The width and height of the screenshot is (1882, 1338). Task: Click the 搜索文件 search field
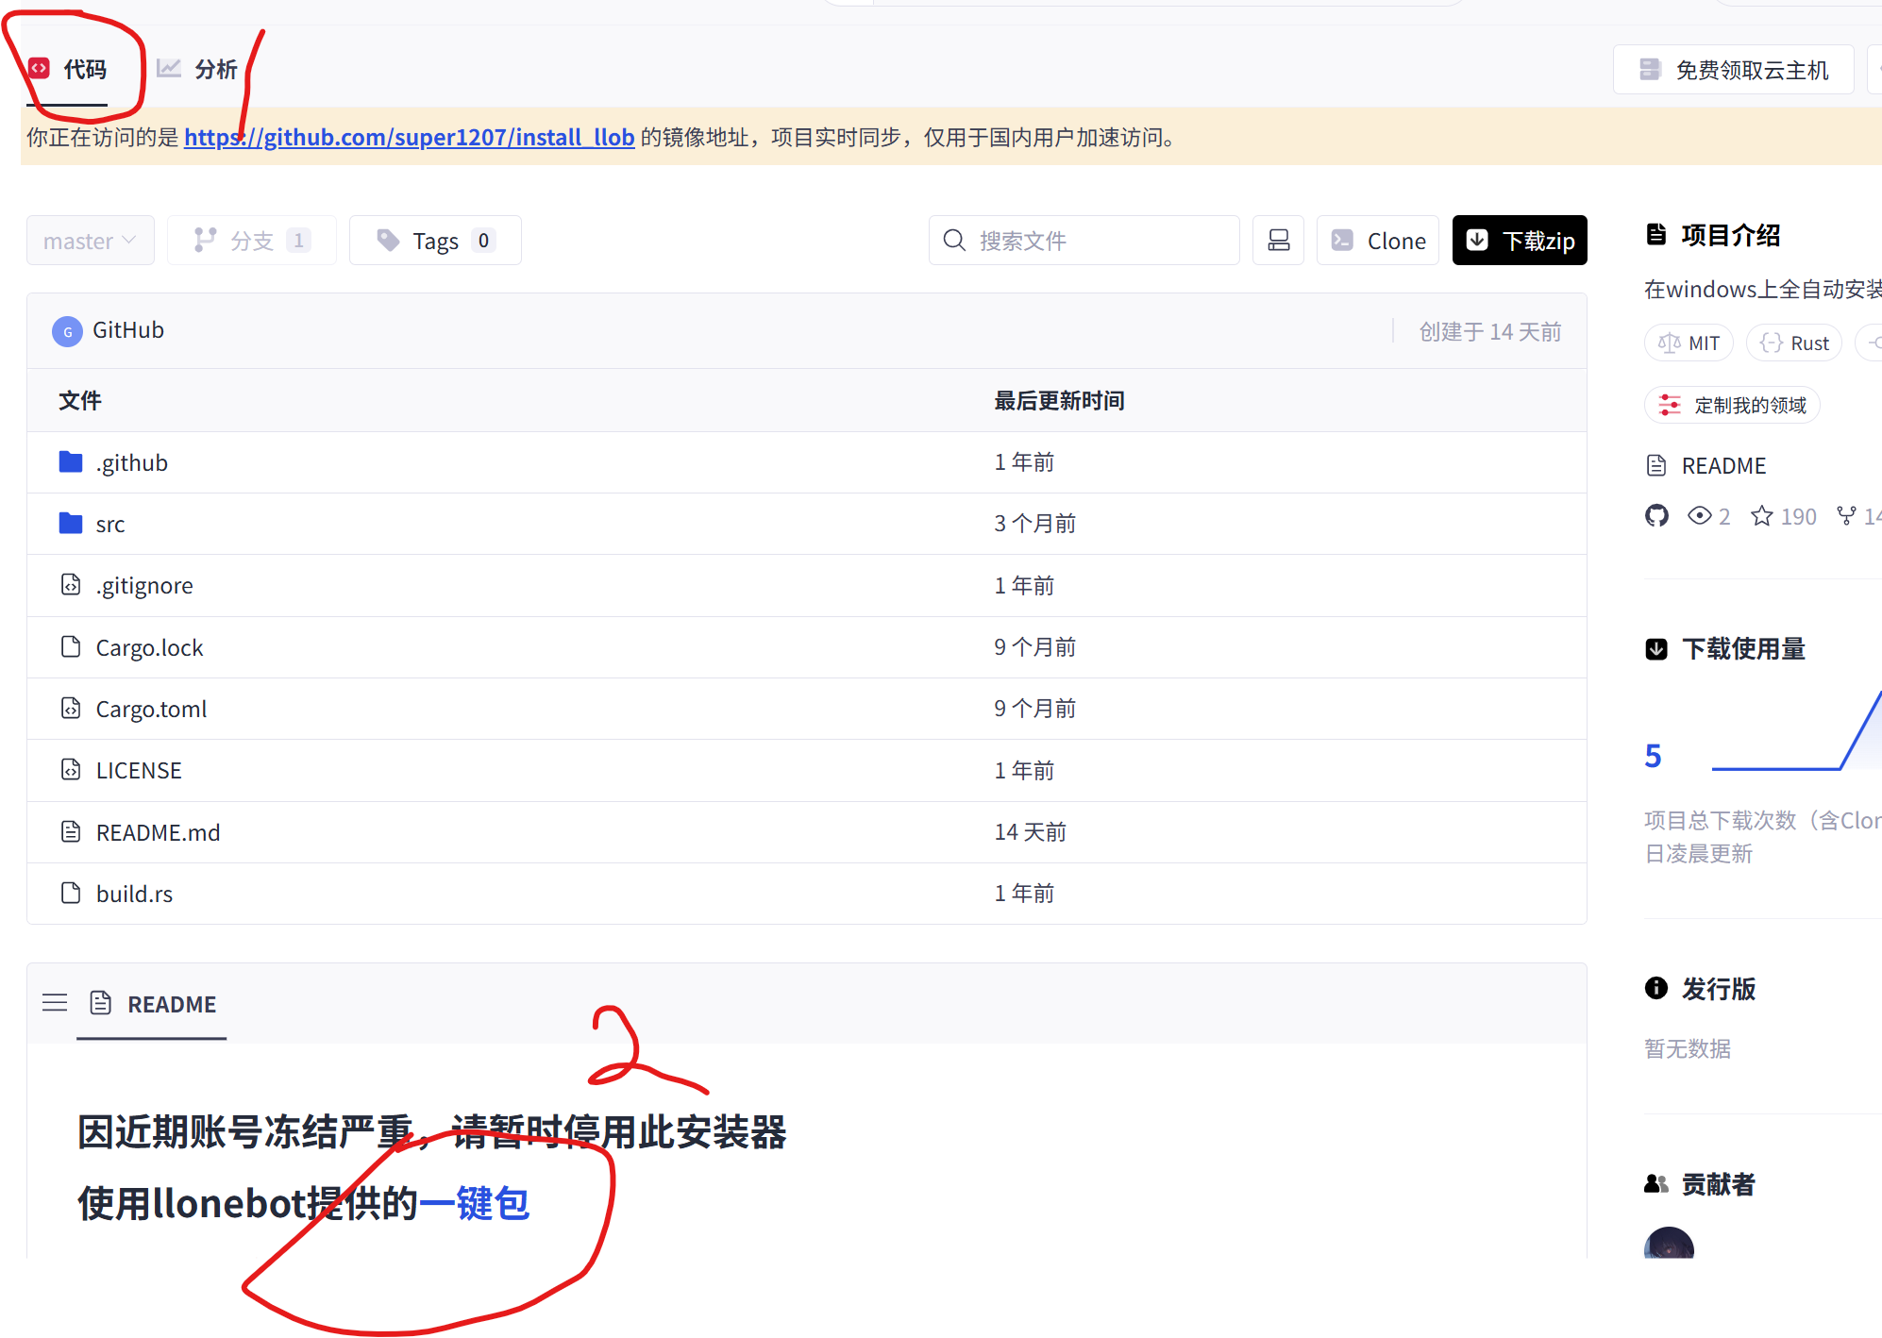point(1085,241)
